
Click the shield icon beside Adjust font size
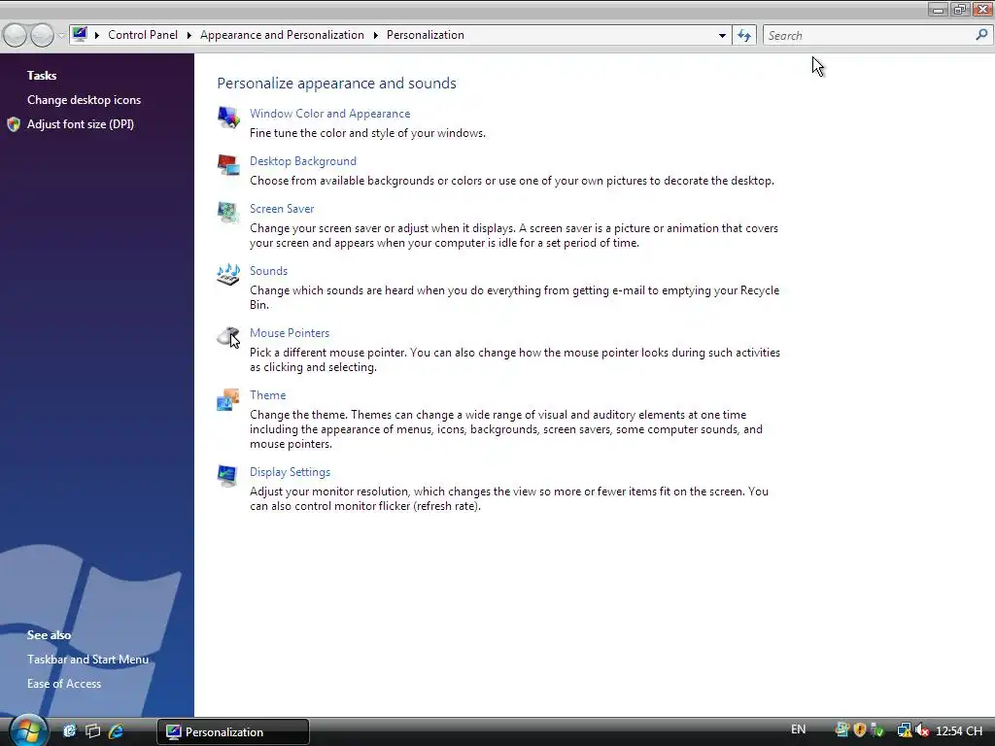[x=14, y=124]
